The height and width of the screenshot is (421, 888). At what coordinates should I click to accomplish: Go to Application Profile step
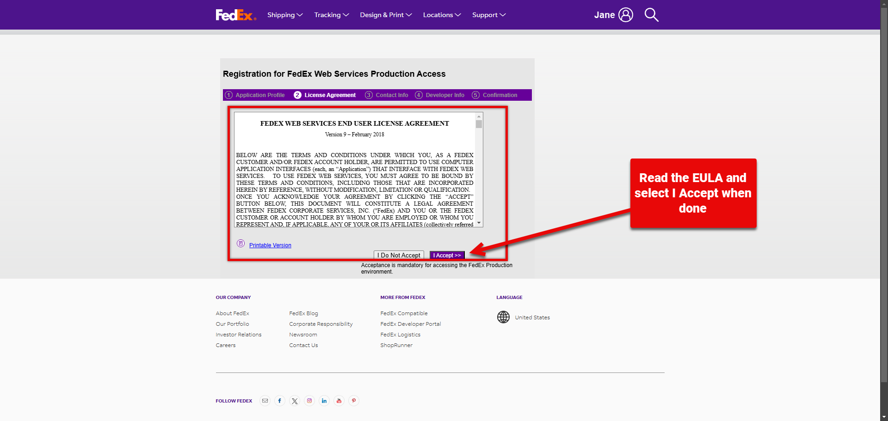click(x=255, y=95)
